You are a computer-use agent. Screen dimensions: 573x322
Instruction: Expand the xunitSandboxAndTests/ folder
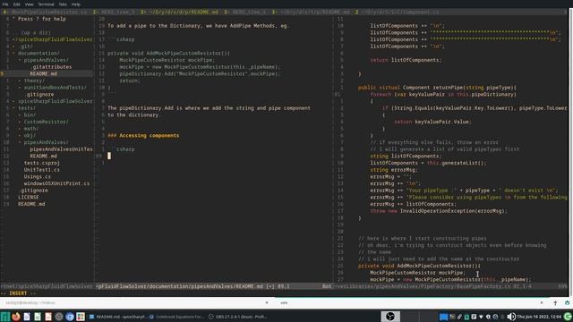point(56,88)
